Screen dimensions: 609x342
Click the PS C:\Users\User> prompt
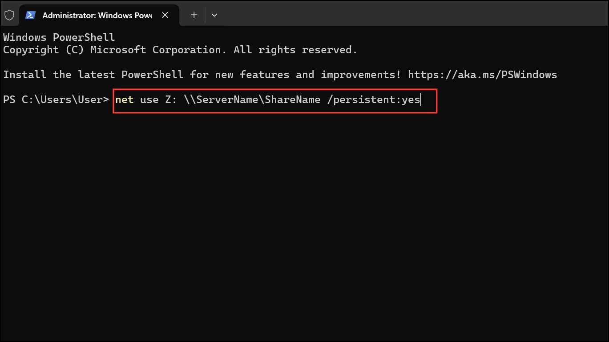(x=56, y=99)
